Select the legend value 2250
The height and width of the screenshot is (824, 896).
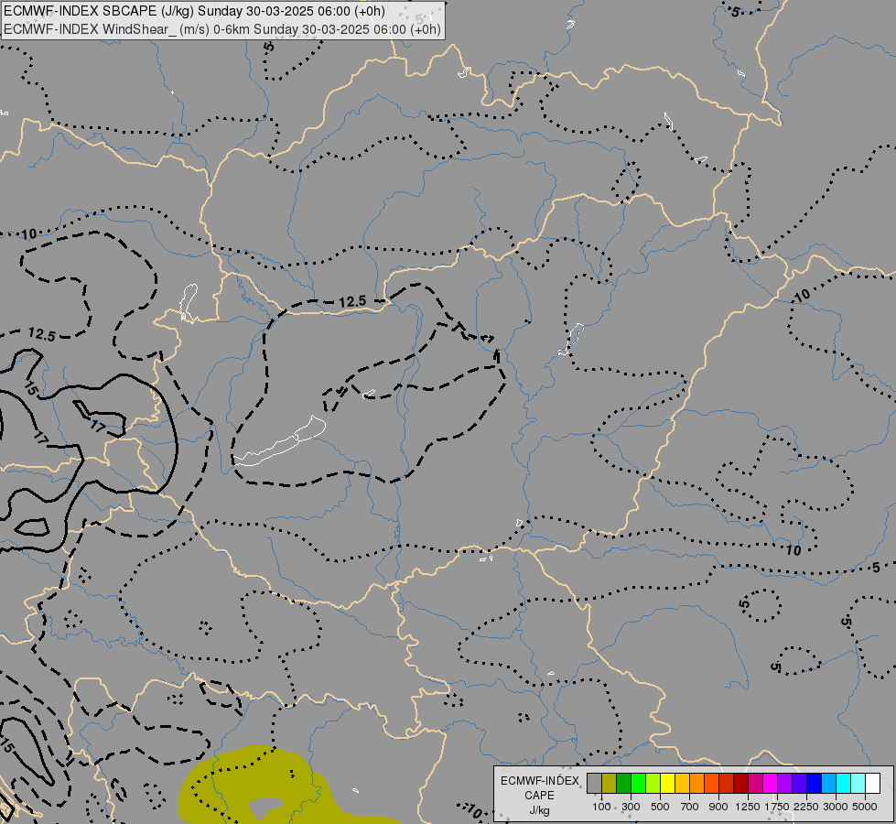tap(806, 807)
